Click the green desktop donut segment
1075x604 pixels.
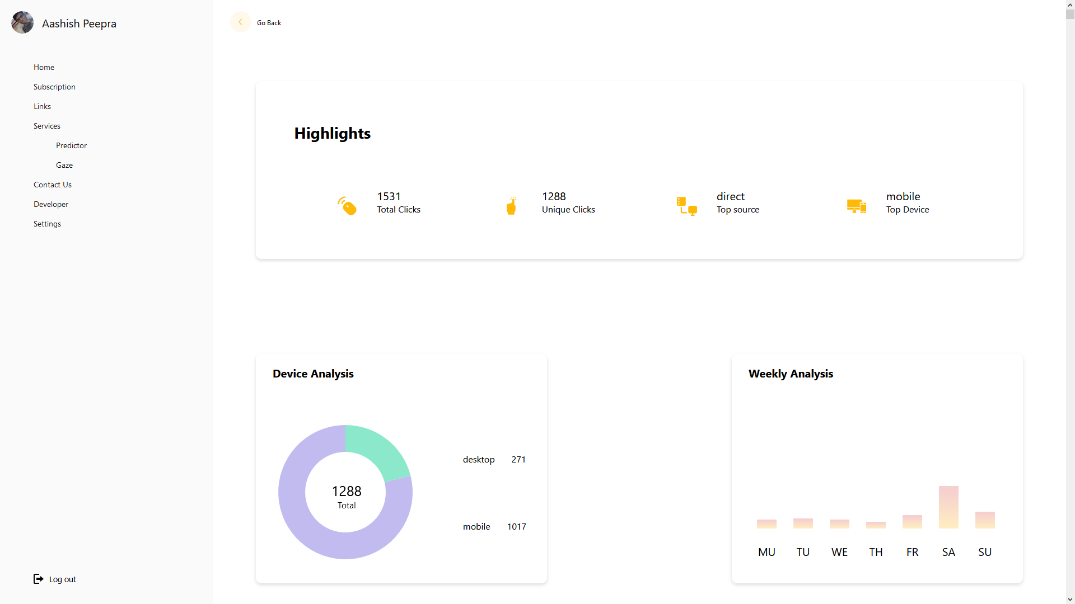tap(375, 449)
